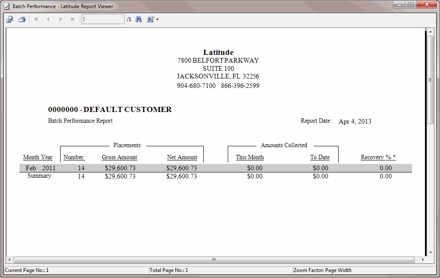440x278 pixels.
Task: Jump to the first page
Action: [36, 19]
